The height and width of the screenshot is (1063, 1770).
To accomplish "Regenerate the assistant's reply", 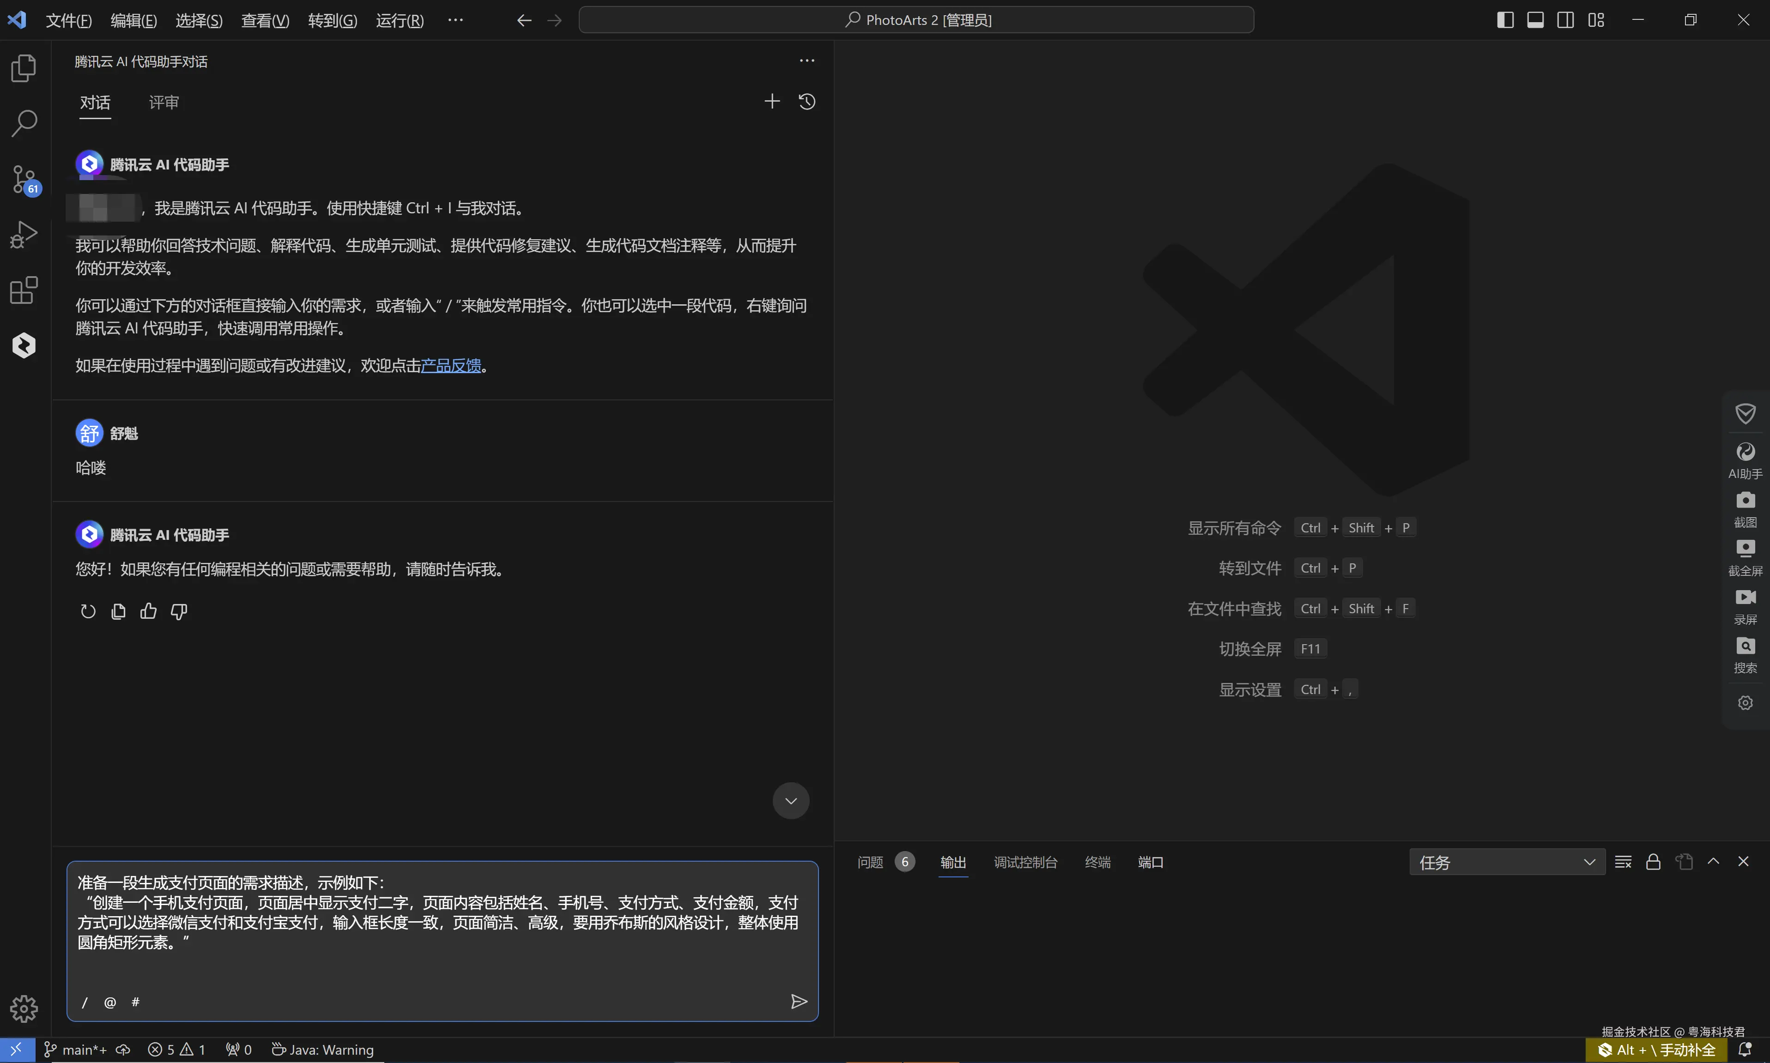I will coord(87,611).
